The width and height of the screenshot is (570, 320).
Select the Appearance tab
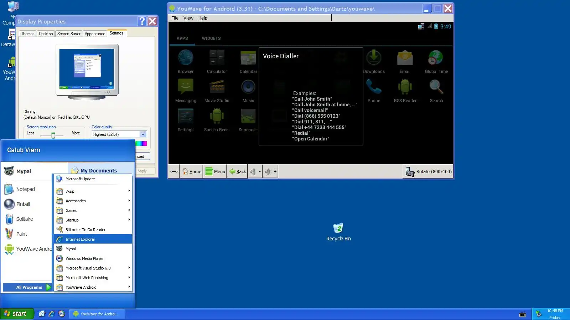[95, 34]
